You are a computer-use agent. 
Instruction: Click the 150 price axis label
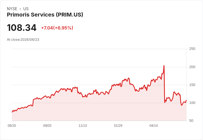pyautogui.click(x=192, y=85)
